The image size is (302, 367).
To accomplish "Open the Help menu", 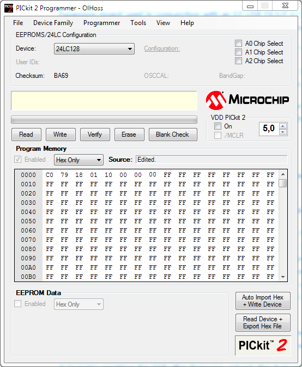I will pyautogui.click(x=187, y=23).
